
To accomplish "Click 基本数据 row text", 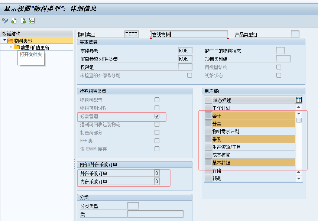I will [221, 163].
